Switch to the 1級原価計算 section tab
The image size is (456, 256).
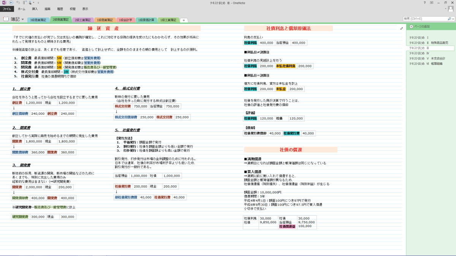point(146,20)
